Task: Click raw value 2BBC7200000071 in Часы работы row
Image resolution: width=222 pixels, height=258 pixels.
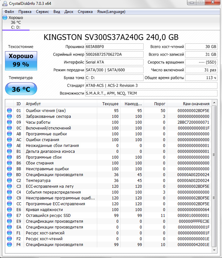Action: [193, 122]
